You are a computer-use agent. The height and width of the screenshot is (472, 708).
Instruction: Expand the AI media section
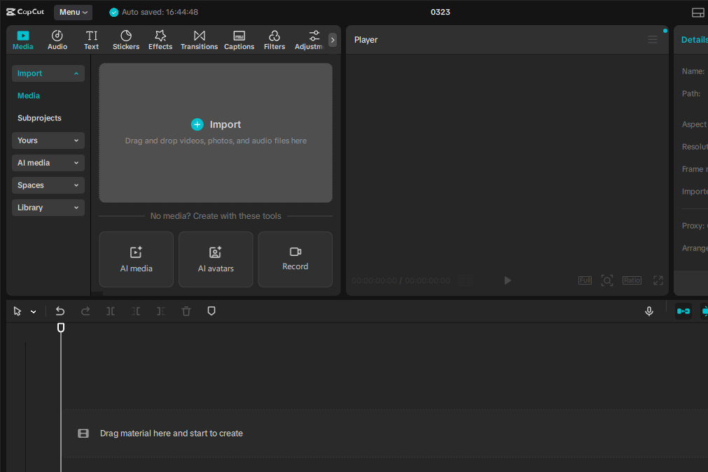[x=48, y=162]
